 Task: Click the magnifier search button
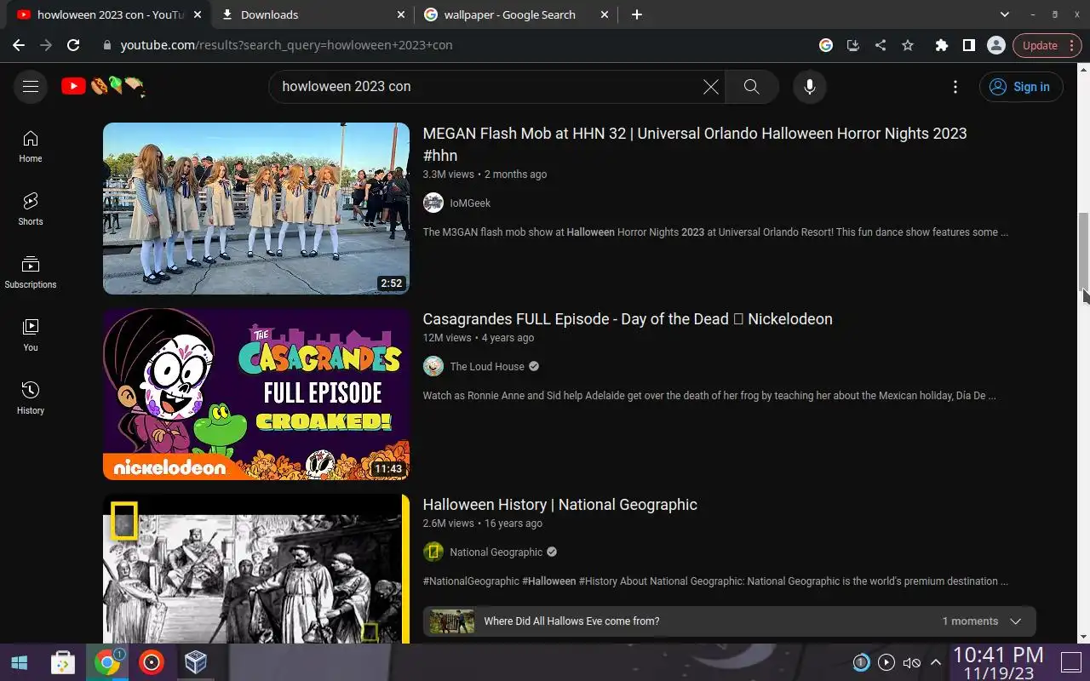tap(751, 87)
